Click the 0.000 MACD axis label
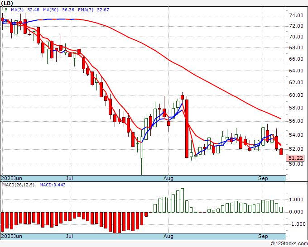Viewport: 308px width, 247px height. pos(296,212)
